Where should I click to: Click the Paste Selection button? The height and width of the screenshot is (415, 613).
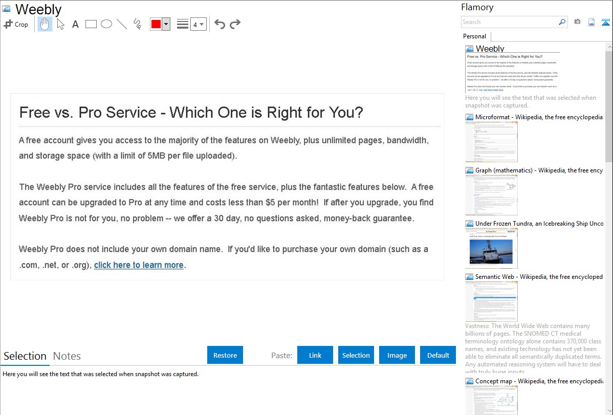point(356,355)
